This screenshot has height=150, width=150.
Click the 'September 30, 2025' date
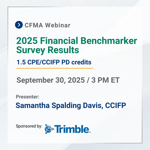(51, 80)
